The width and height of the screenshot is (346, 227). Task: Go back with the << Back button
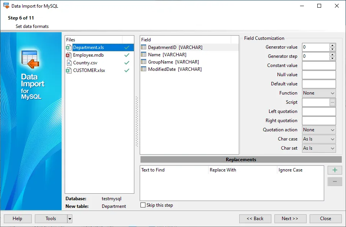click(255, 219)
